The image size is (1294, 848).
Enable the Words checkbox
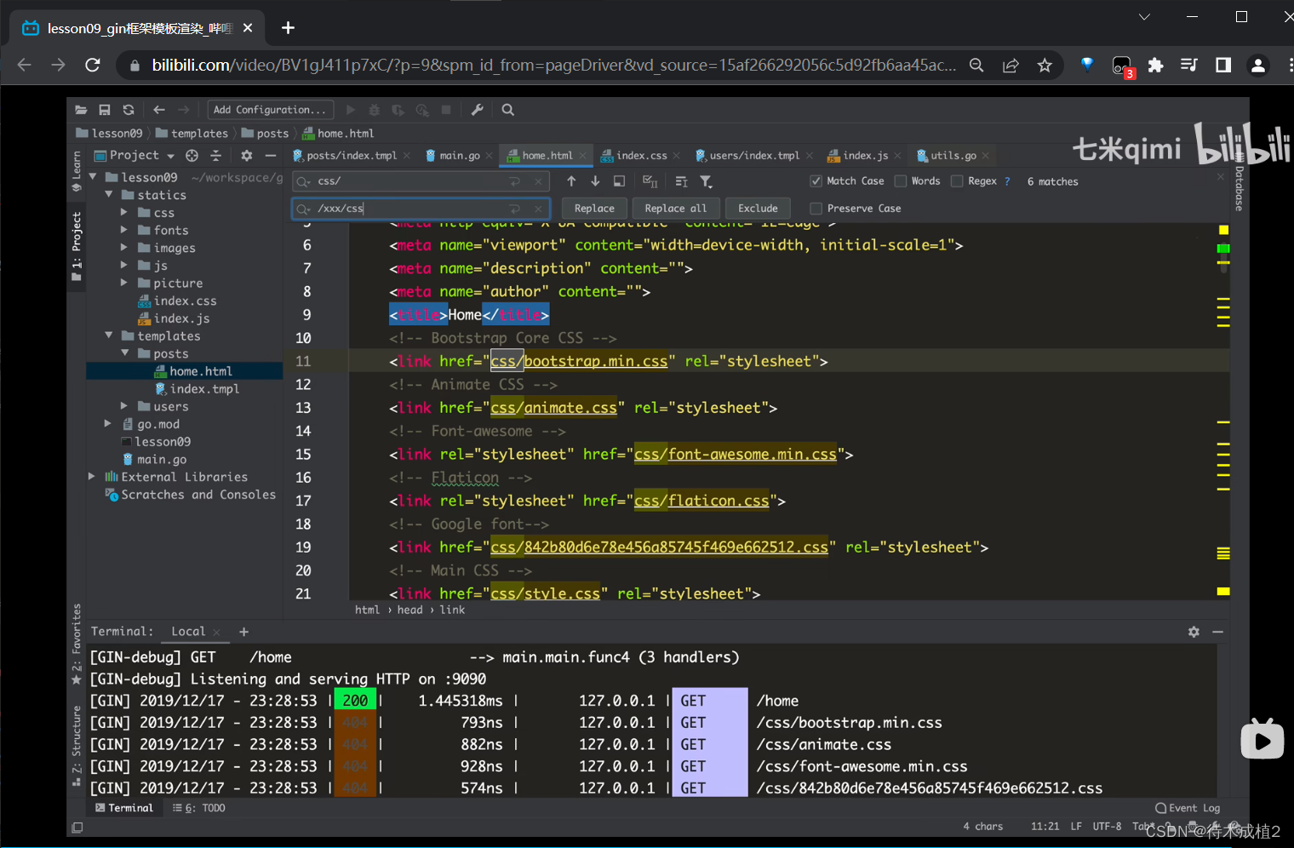pos(901,181)
